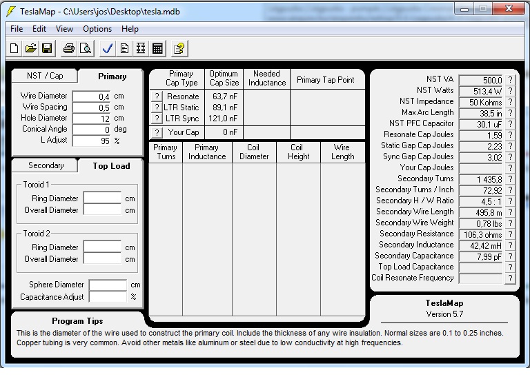Click help button beside Static Gap Cap Joules
This screenshot has height=379, width=530.
(510, 146)
